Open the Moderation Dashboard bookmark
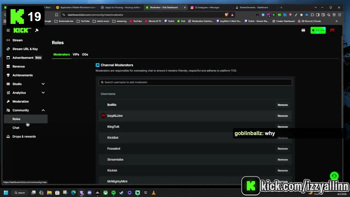 [x=200, y=21]
